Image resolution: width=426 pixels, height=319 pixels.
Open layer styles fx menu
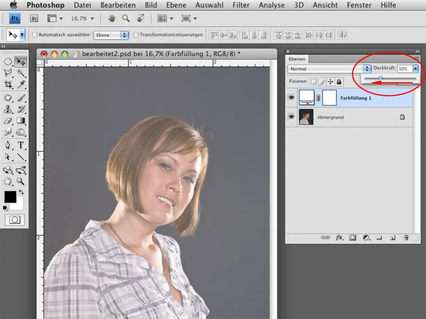click(339, 238)
